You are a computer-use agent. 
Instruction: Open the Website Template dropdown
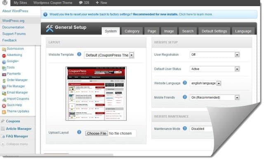coord(109,55)
